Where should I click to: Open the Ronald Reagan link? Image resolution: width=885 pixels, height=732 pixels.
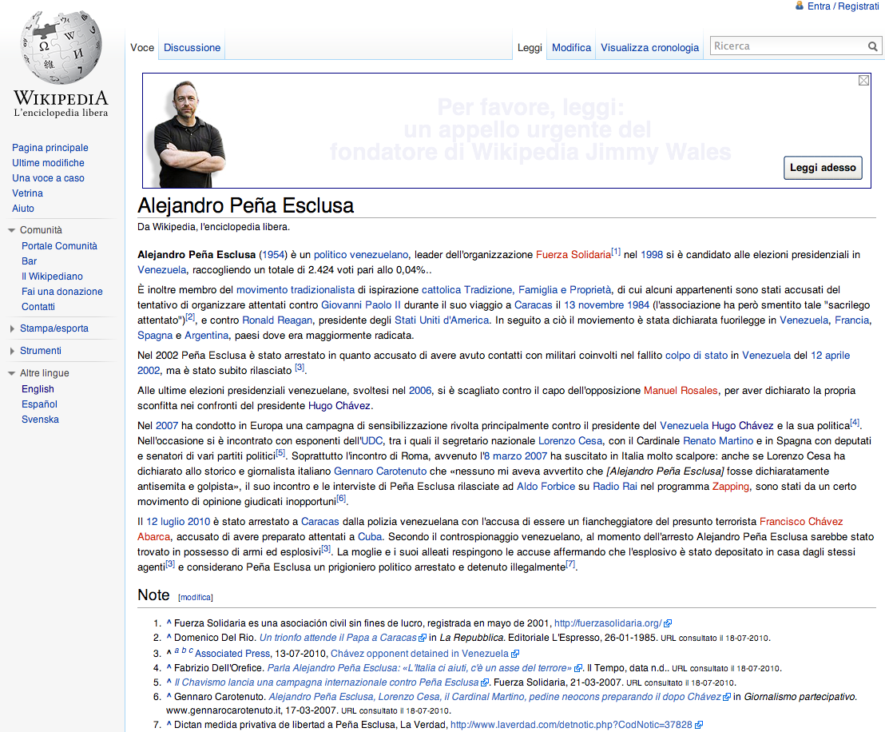coord(277,320)
